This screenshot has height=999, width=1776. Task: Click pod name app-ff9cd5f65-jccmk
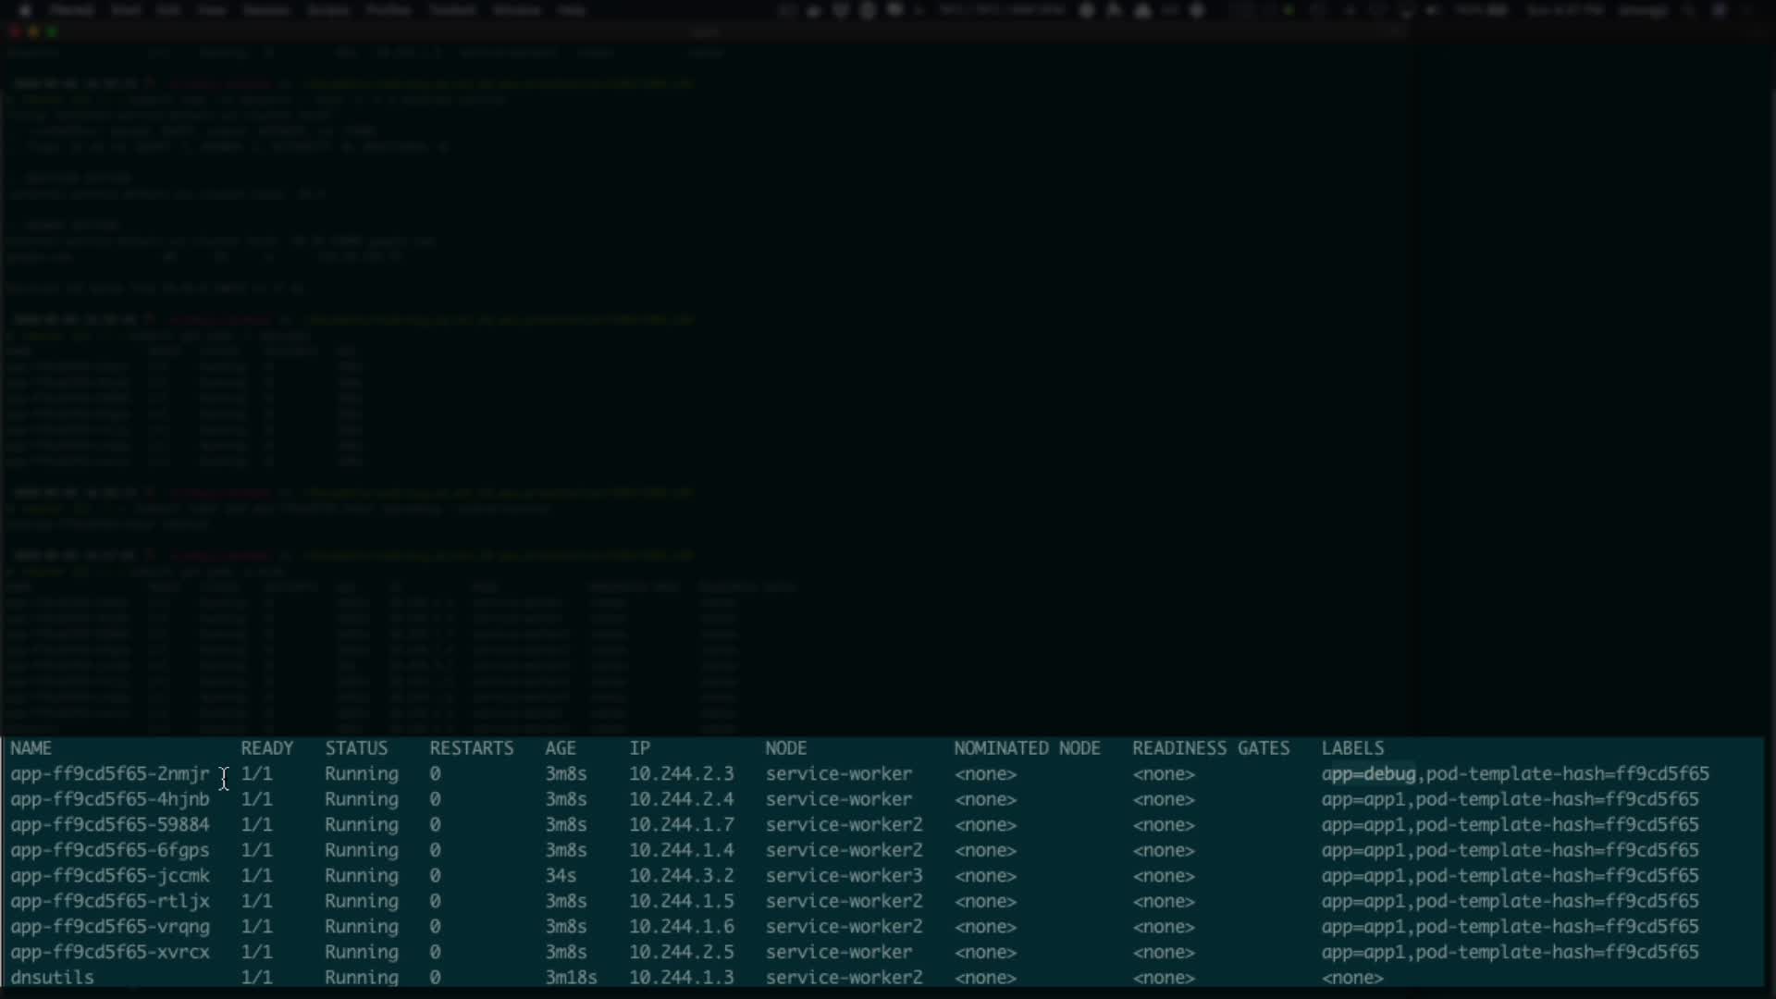coord(109,876)
